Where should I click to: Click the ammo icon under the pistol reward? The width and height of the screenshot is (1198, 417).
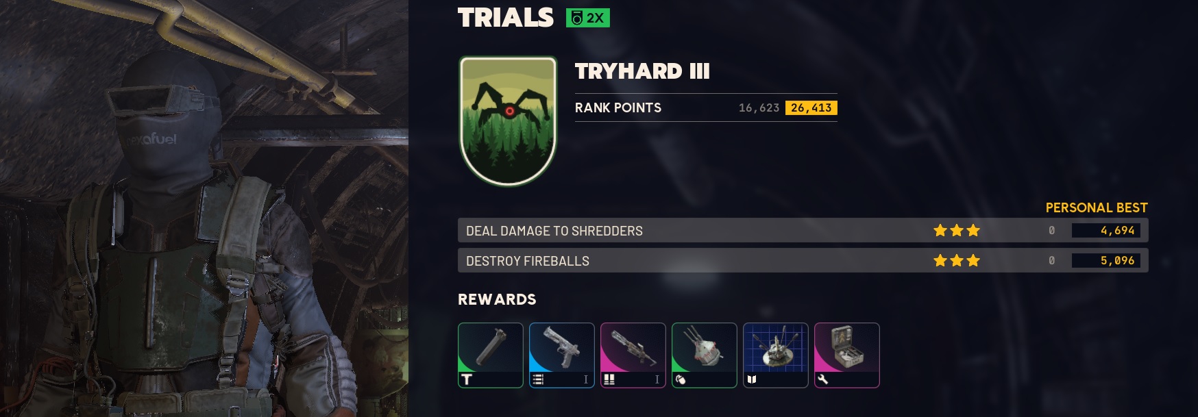coord(538,379)
